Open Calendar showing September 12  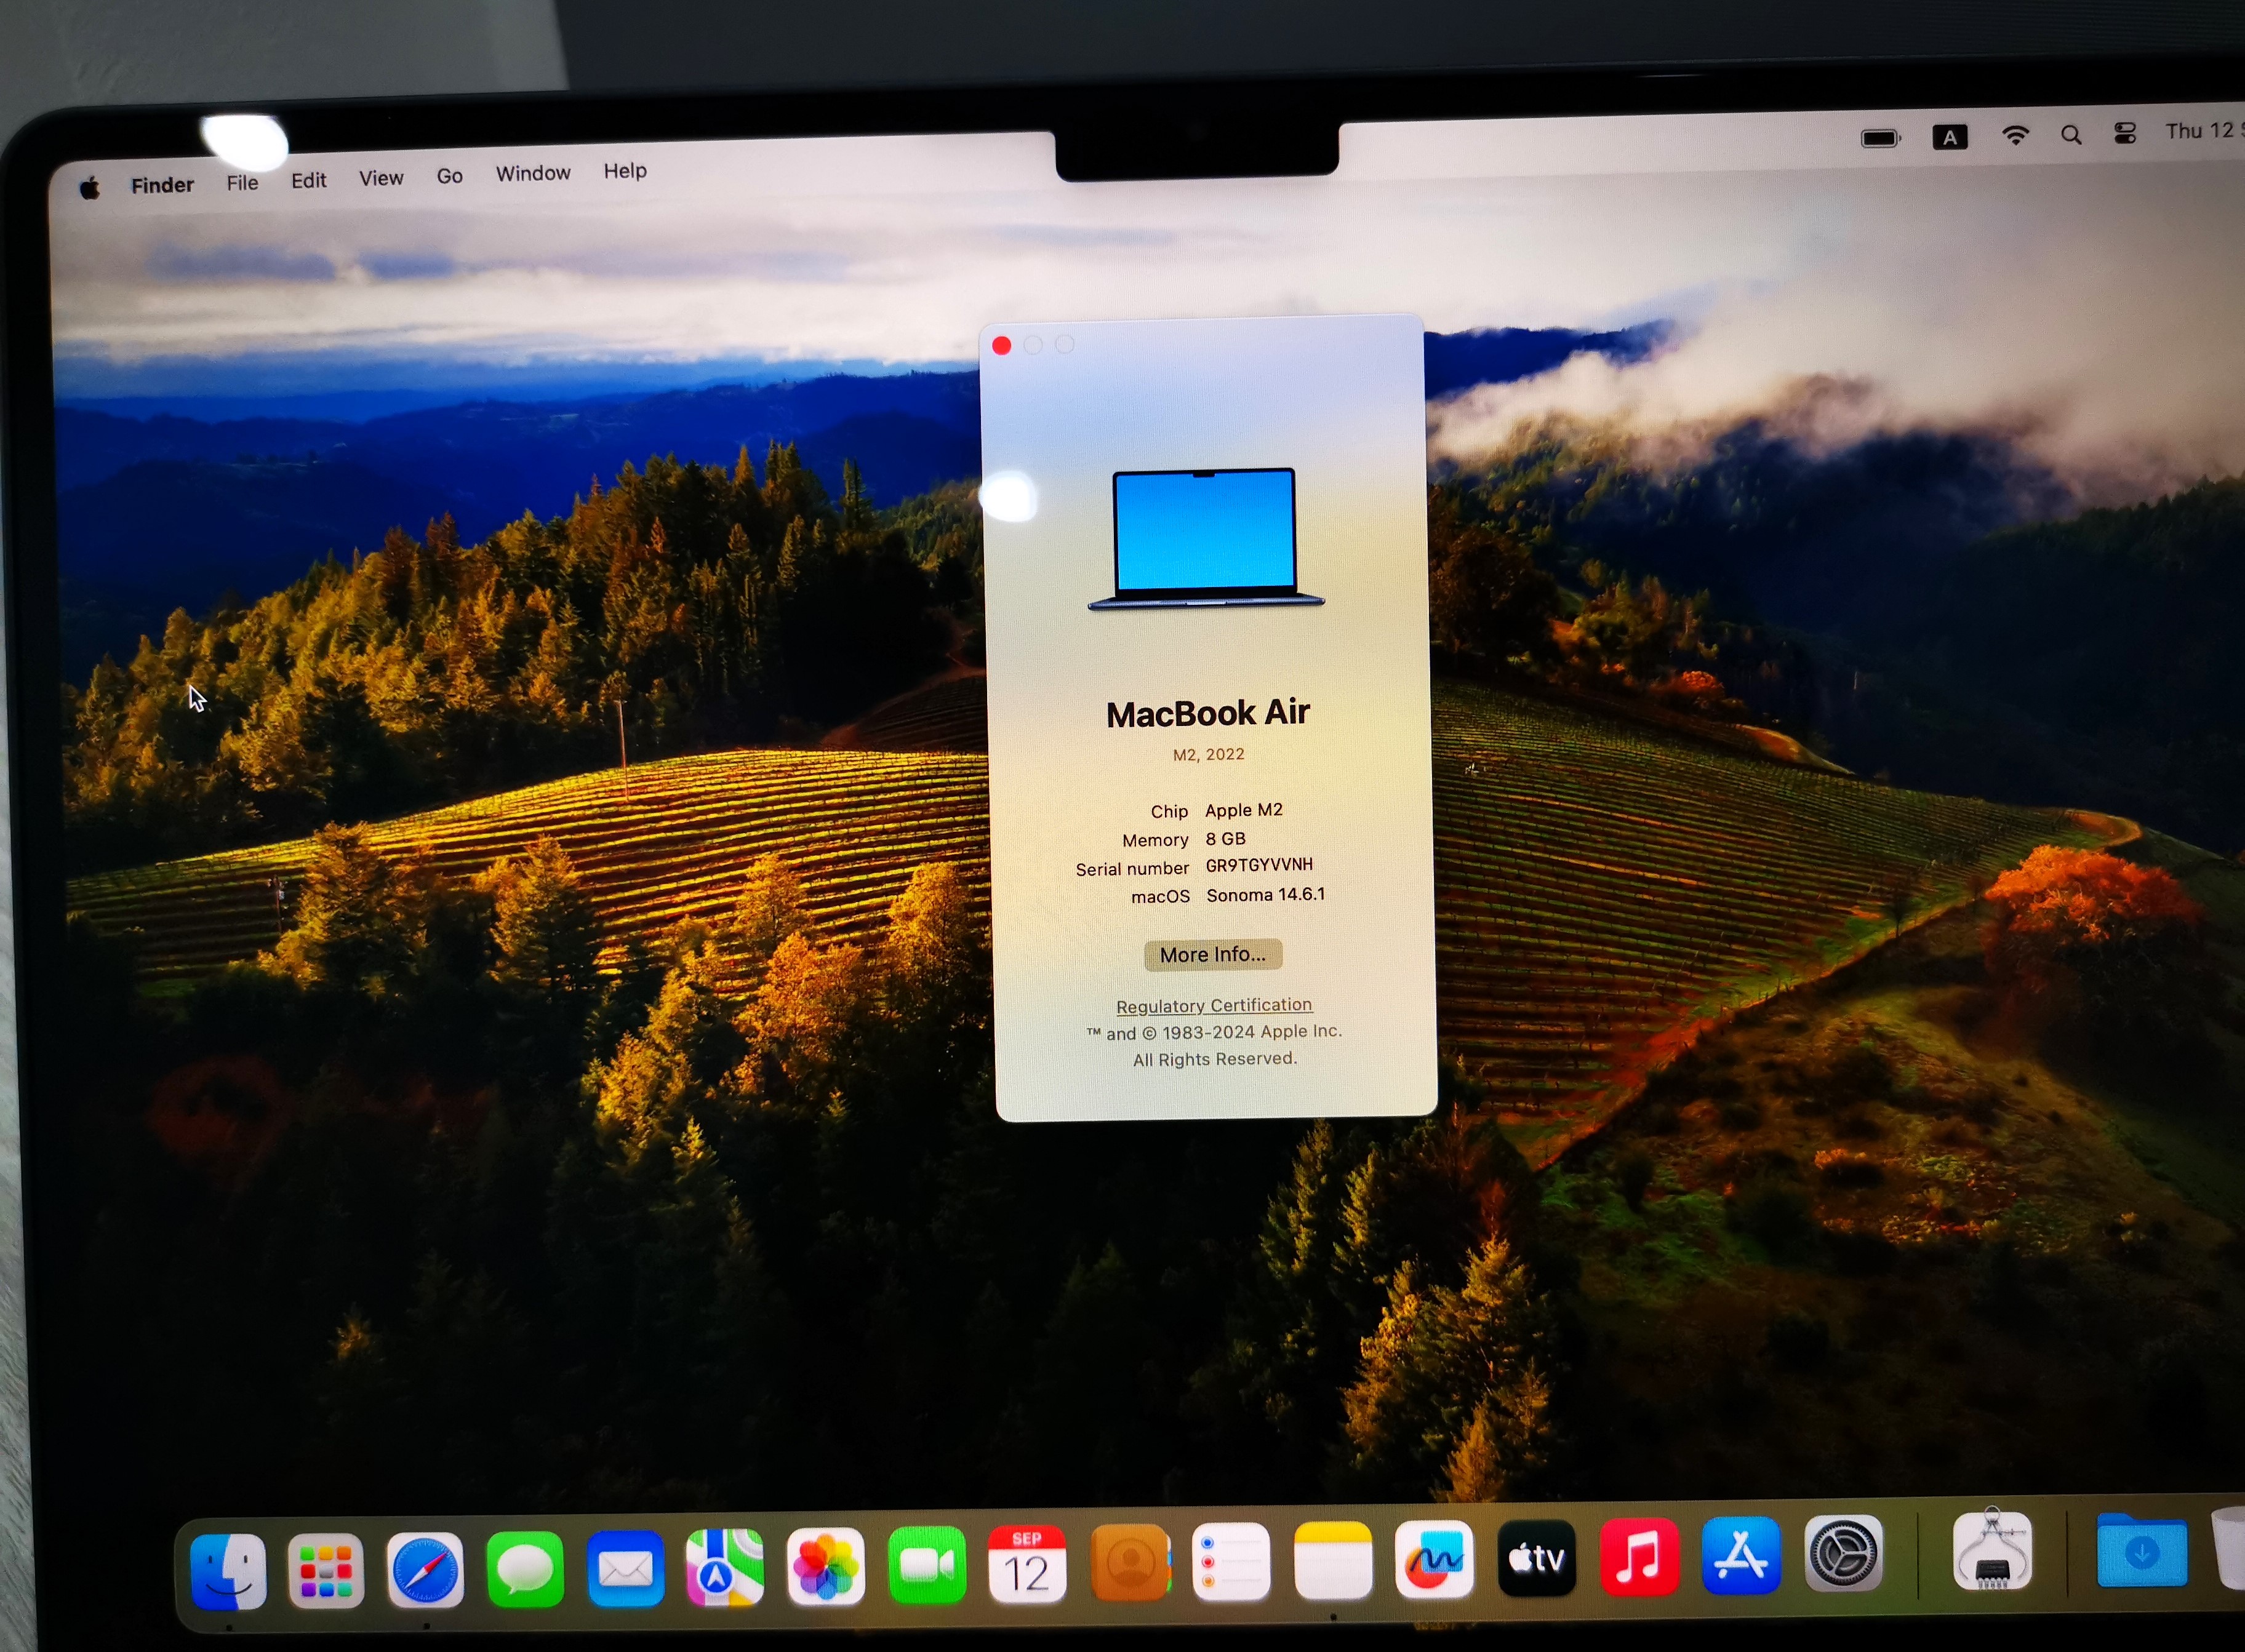(1028, 1563)
